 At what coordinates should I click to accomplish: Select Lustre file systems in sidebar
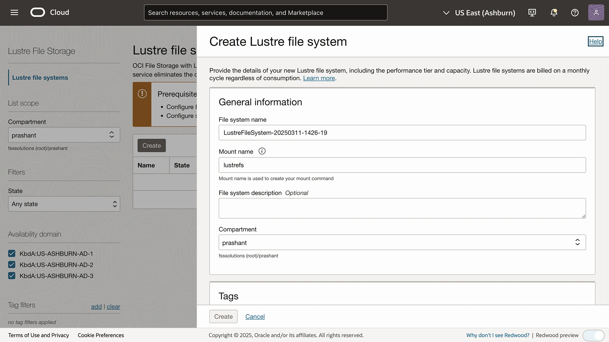point(40,77)
